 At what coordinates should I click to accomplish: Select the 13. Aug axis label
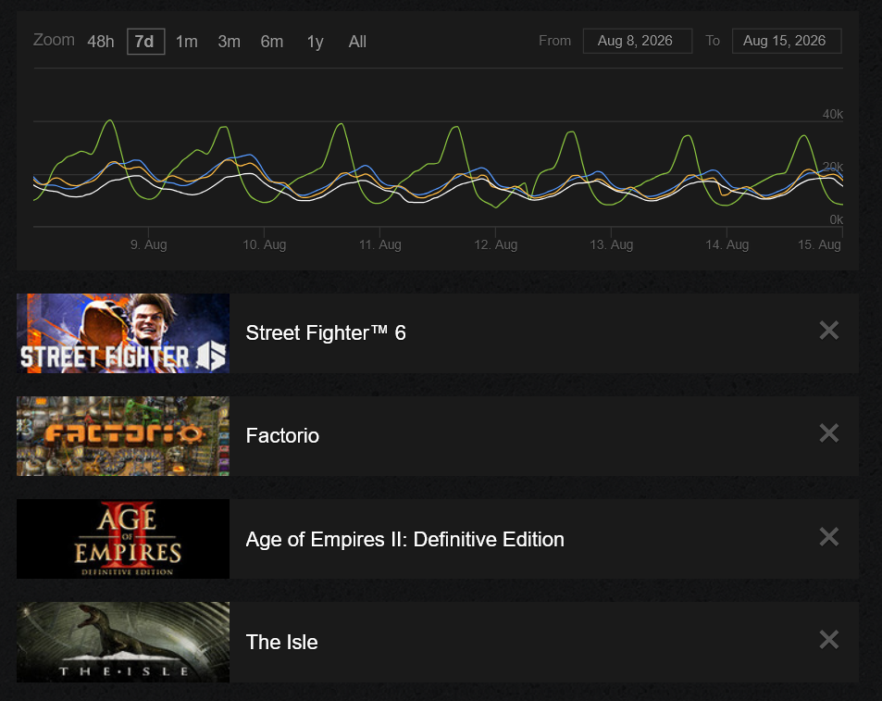tap(612, 244)
